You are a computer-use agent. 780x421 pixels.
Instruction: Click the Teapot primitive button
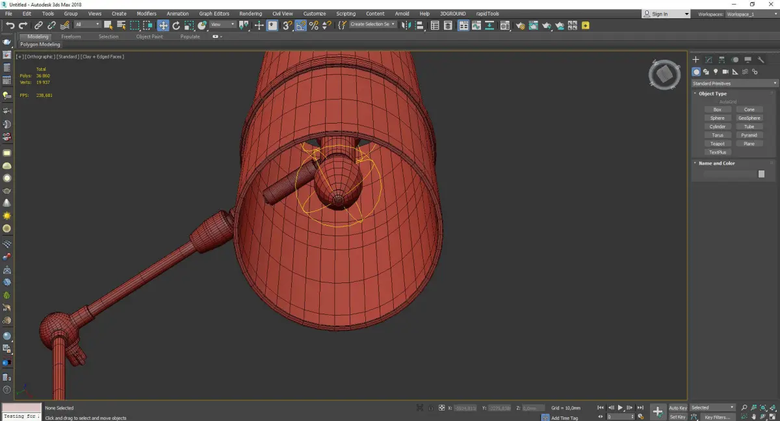pos(717,144)
